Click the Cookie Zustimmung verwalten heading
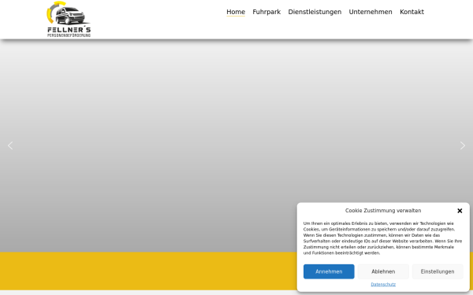The height and width of the screenshot is (295, 473). [383, 211]
